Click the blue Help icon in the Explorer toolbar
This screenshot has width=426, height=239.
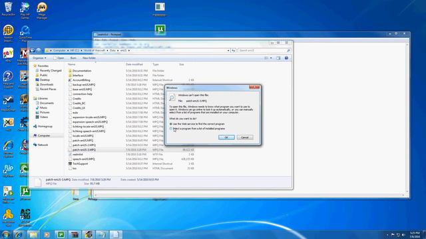(286, 58)
